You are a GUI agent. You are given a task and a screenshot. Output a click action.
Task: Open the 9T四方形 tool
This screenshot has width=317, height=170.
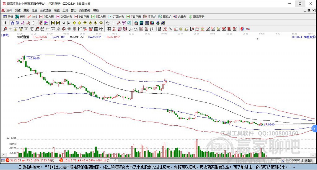point(116,17)
